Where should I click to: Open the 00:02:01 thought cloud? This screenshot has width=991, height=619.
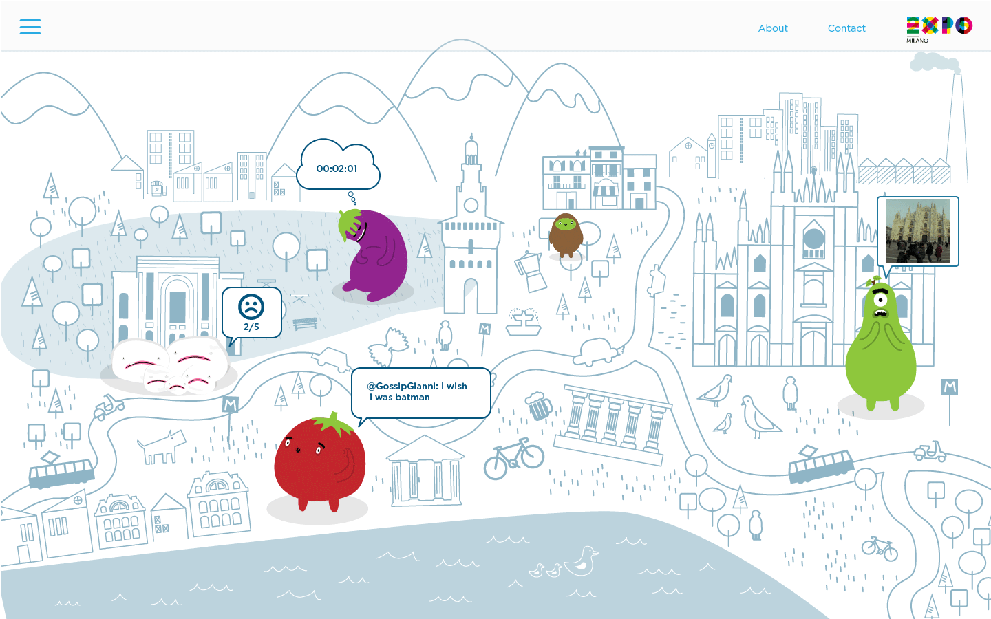tap(338, 166)
